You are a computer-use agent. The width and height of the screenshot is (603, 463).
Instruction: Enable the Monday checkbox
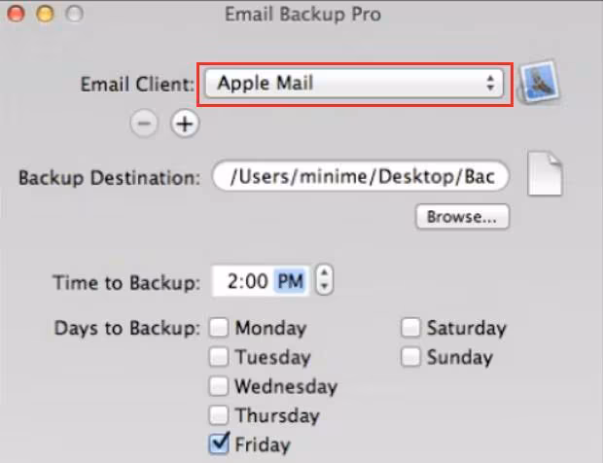tap(219, 328)
